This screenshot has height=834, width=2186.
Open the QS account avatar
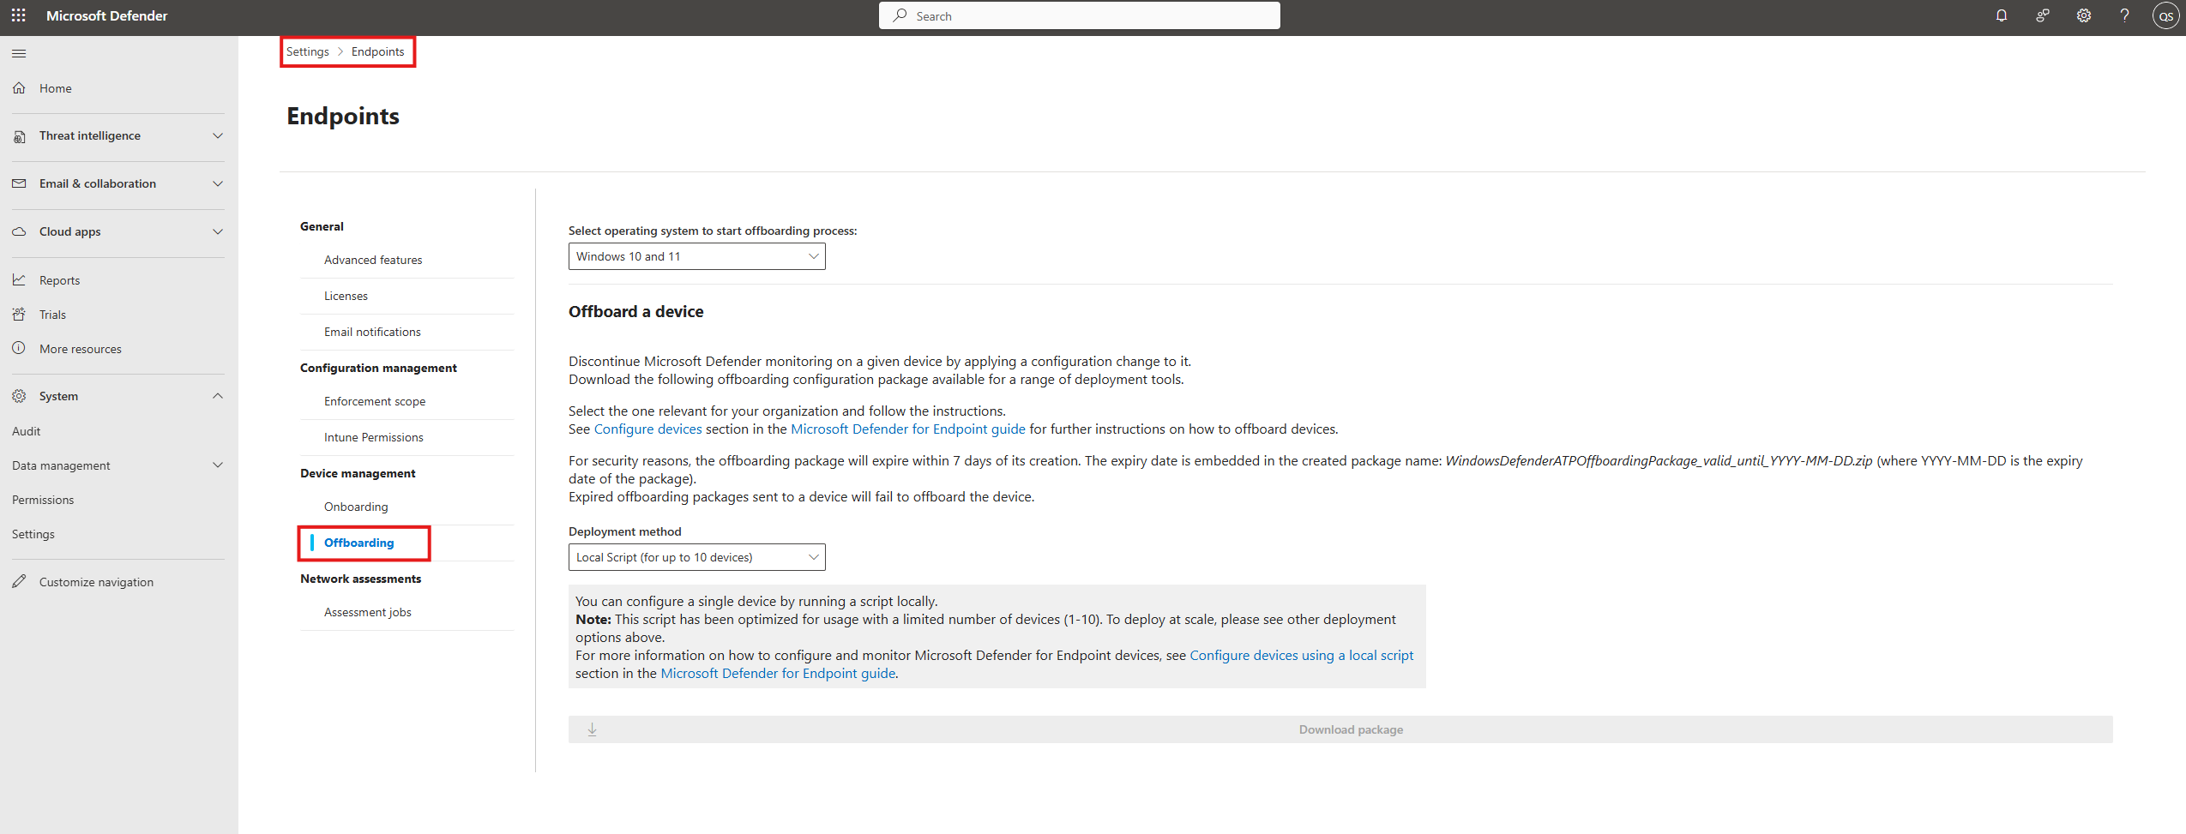pos(2165,16)
